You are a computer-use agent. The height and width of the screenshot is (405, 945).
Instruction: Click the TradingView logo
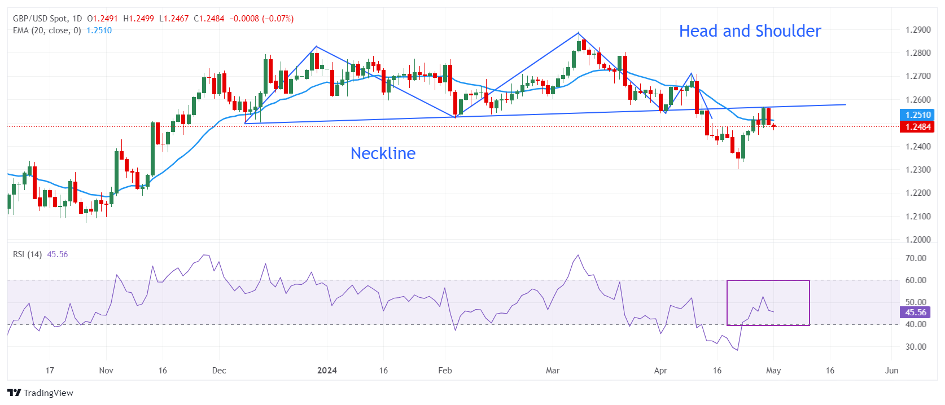pos(40,393)
